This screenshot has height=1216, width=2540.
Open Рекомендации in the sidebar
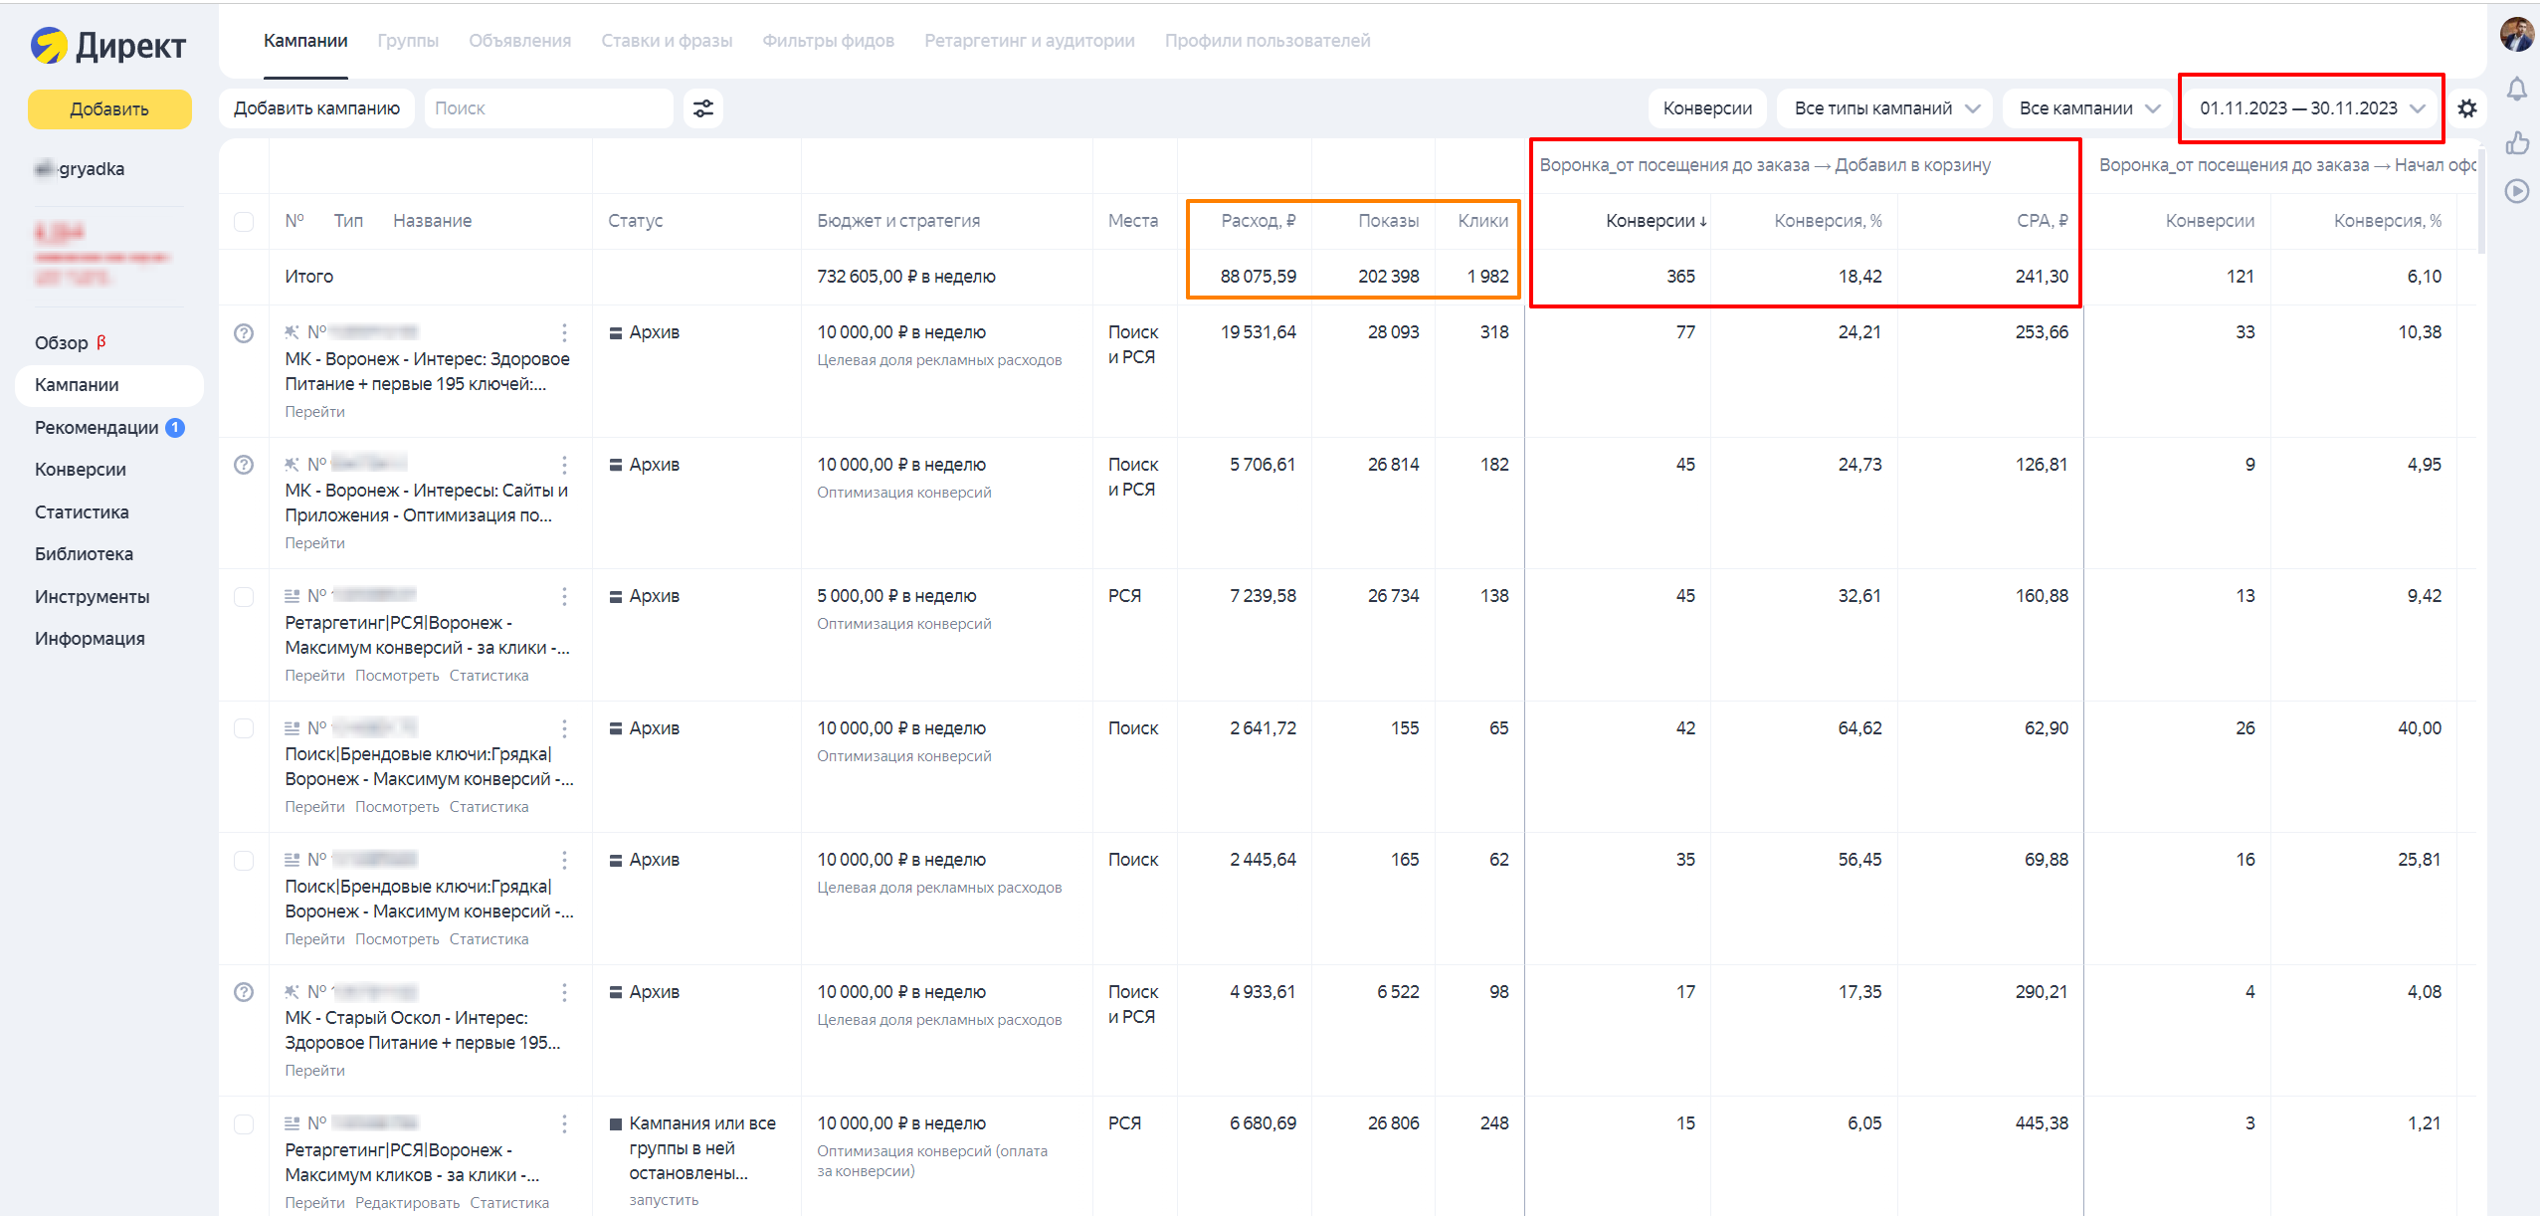click(97, 428)
